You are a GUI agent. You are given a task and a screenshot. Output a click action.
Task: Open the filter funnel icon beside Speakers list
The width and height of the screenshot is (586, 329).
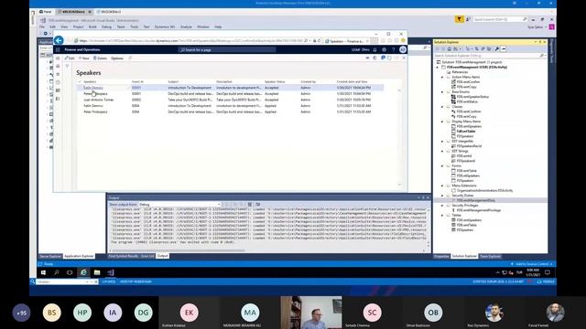pos(67,67)
